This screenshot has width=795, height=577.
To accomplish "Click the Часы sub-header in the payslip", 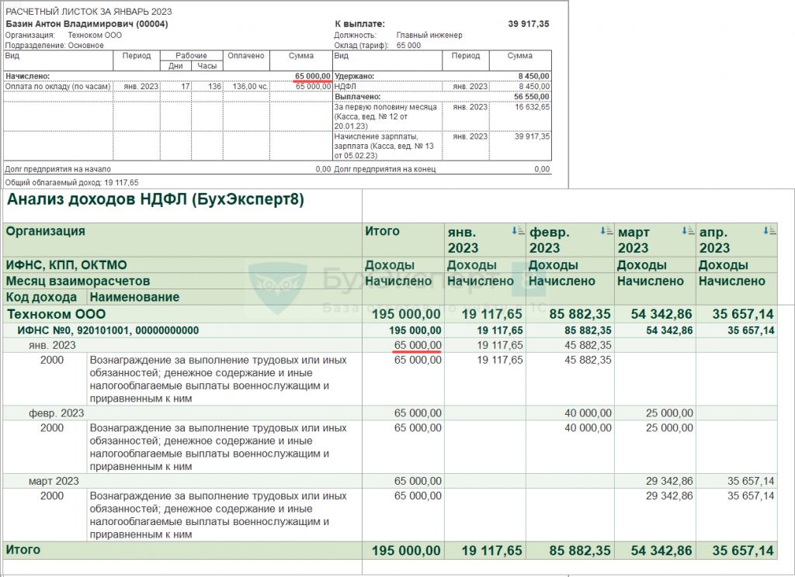I will [x=207, y=66].
